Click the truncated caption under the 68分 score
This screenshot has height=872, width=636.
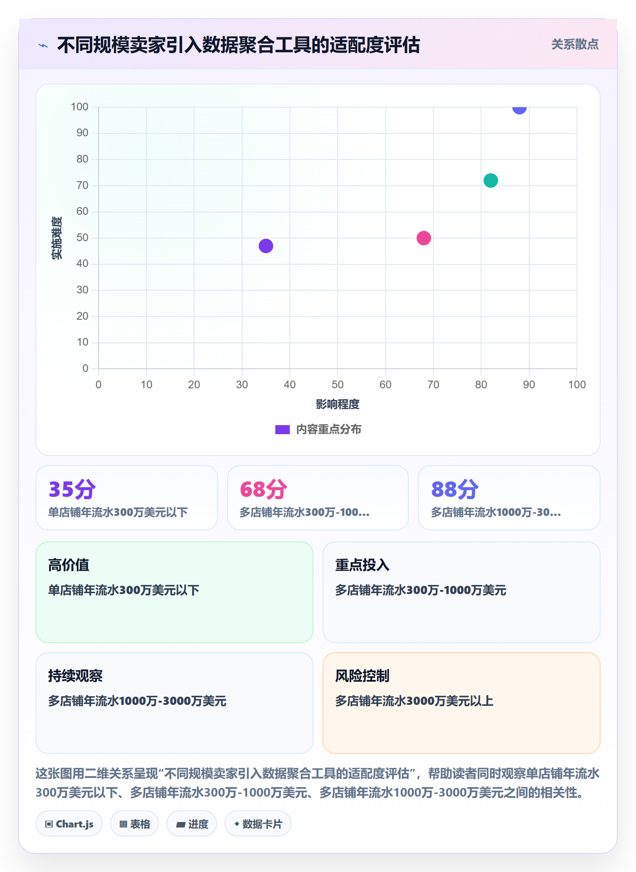[x=304, y=512]
